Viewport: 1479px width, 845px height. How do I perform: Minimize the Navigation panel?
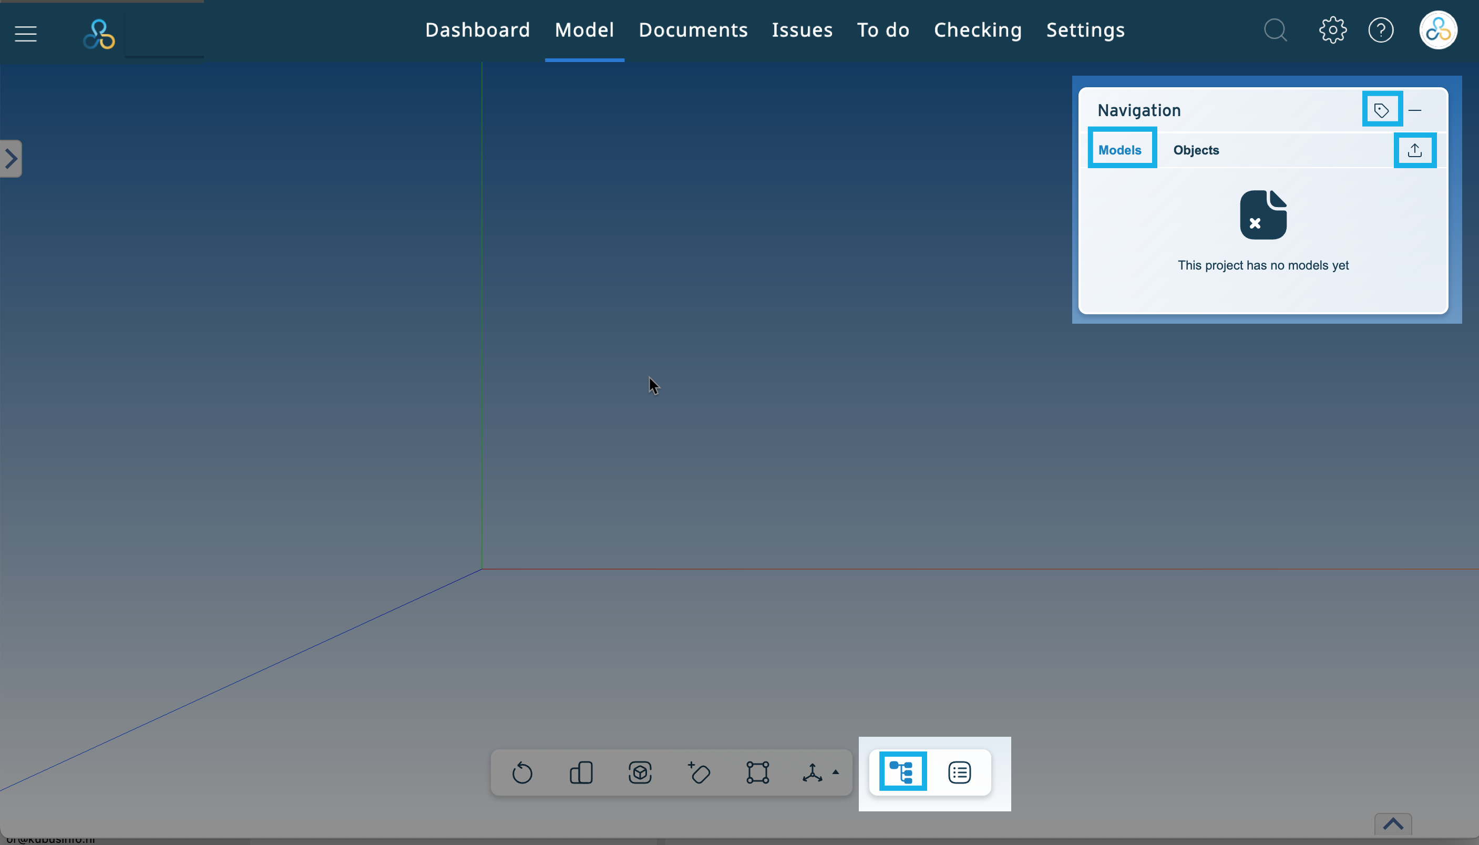click(x=1414, y=110)
